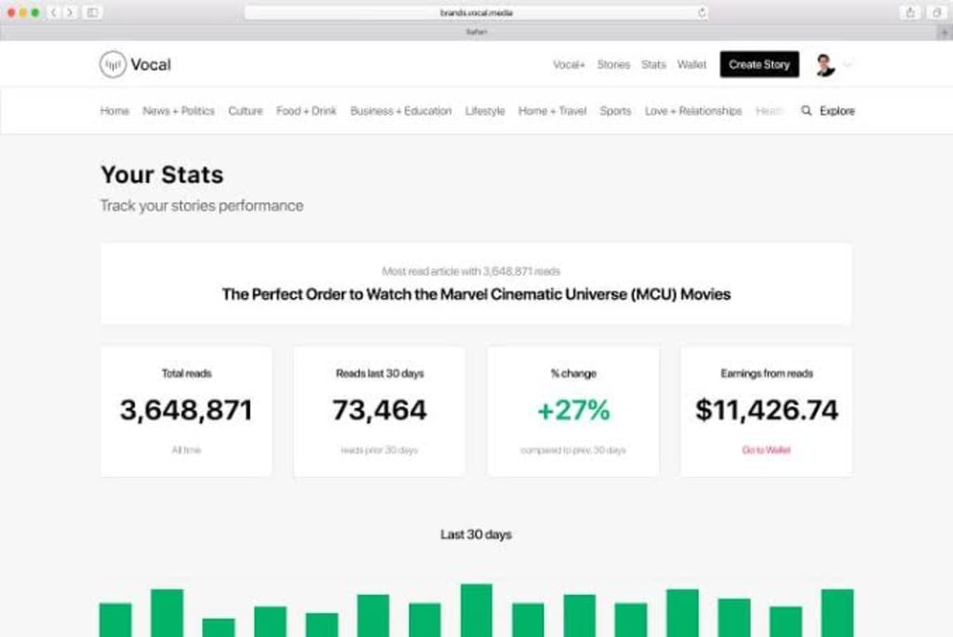Screen dimensions: 953x637
Task: Click the brands.vocal.media address bar
Action: tap(476, 13)
